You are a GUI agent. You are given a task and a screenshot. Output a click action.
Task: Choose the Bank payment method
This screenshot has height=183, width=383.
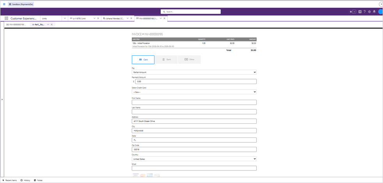(x=167, y=60)
